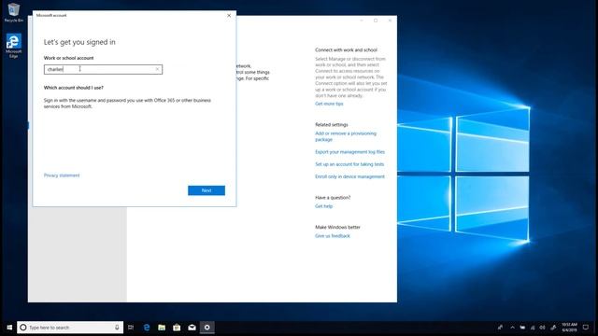This screenshot has height=336, width=598.
Task: Open Set up an account for taking tests
Action: pyautogui.click(x=349, y=164)
